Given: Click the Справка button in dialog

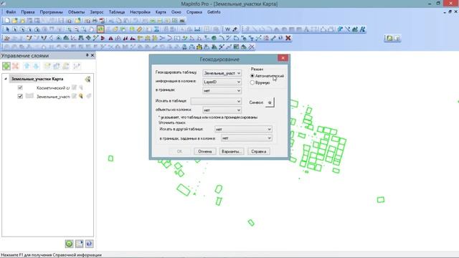Looking at the screenshot, I should click(258, 151).
